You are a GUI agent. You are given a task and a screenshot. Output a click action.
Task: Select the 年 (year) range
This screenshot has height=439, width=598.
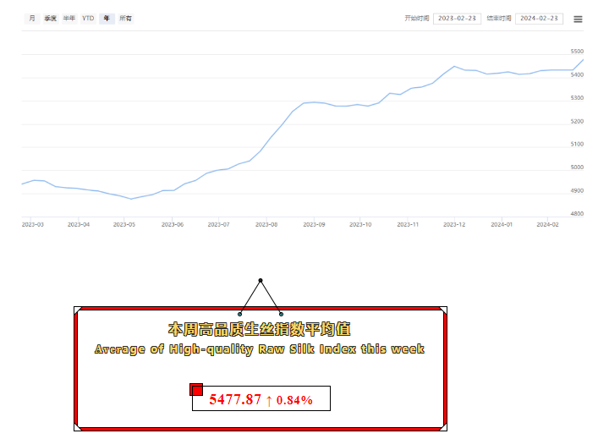click(107, 18)
